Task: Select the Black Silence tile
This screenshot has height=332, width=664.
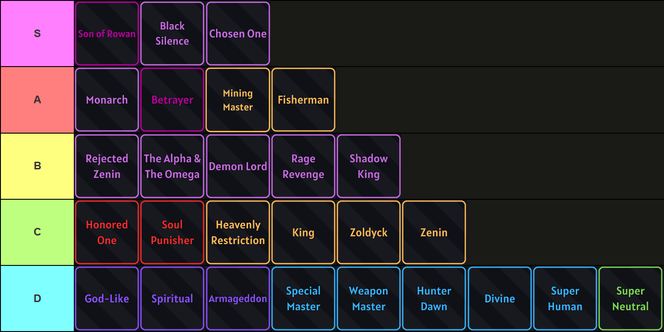Action: pyautogui.click(x=172, y=34)
